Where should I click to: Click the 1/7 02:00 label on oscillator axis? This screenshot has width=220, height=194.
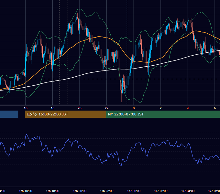[x=161, y=191]
